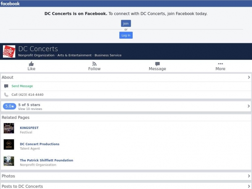Viewport: 252px width, 189px height.
Task: Open the DC Concerts profile picture
Action: click(x=9, y=51)
